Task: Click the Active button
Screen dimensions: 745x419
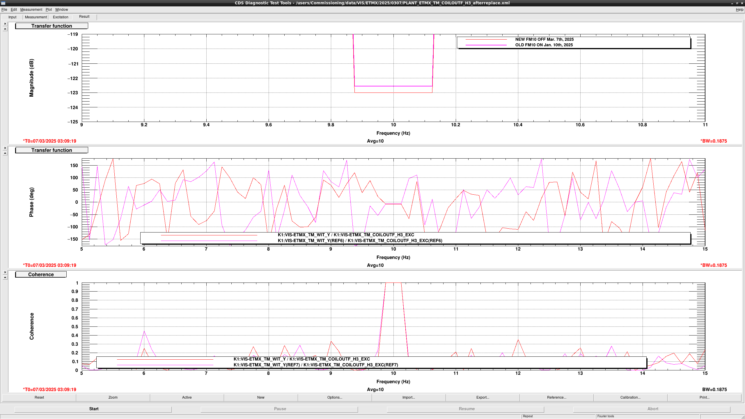Action: [x=187, y=397]
